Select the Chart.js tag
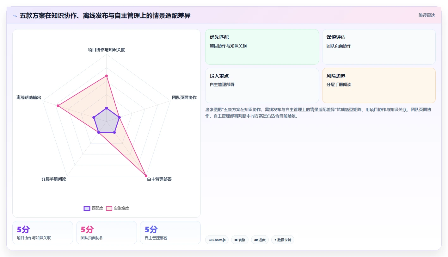This screenshot has height=257, width=448. (217, 240)
